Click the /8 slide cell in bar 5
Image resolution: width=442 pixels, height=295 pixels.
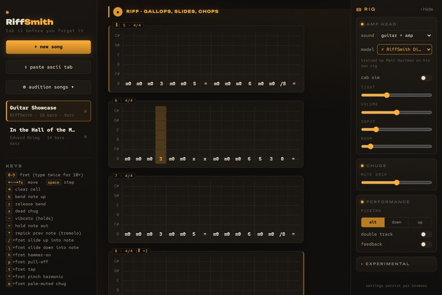pos(283,84)
